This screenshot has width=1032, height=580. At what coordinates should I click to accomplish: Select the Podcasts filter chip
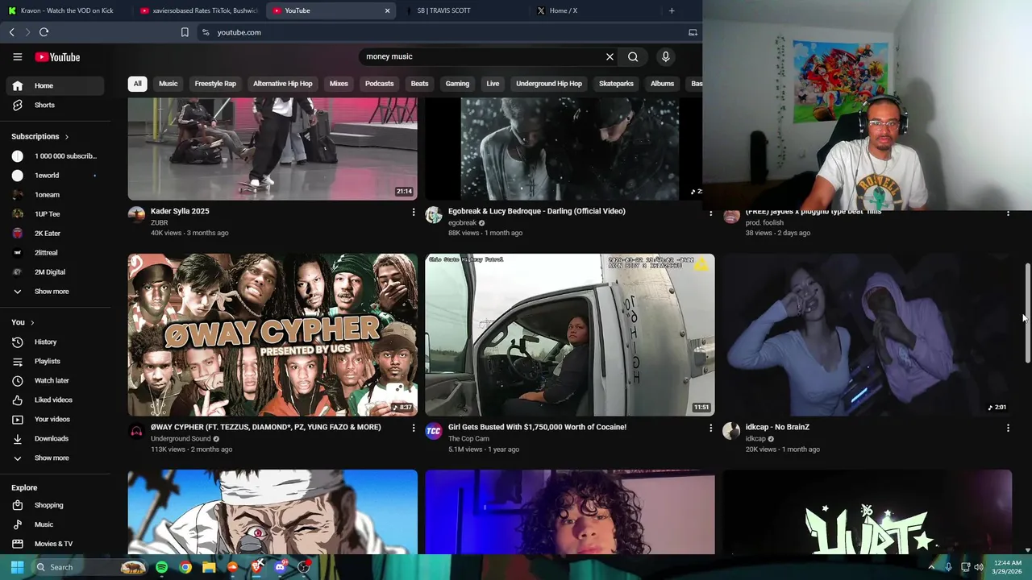click(379, 84)
